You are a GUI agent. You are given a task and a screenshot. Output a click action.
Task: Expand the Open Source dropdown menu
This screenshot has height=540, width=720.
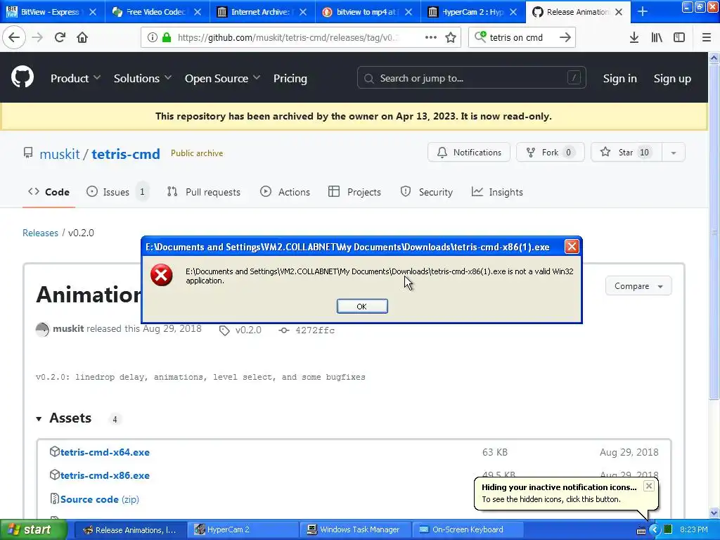point(222,79)
